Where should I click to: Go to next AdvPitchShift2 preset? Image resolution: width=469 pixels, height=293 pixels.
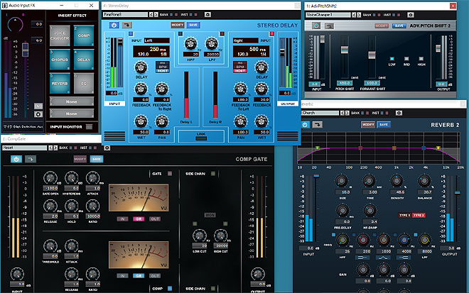coord(360,15)
